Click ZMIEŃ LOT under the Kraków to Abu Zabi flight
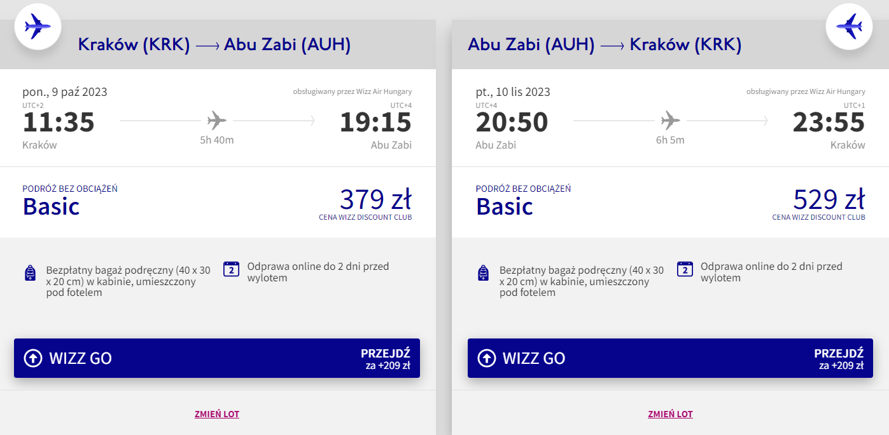Image resolution: width=889 pixels, height=435 pixels. point(217,414)
